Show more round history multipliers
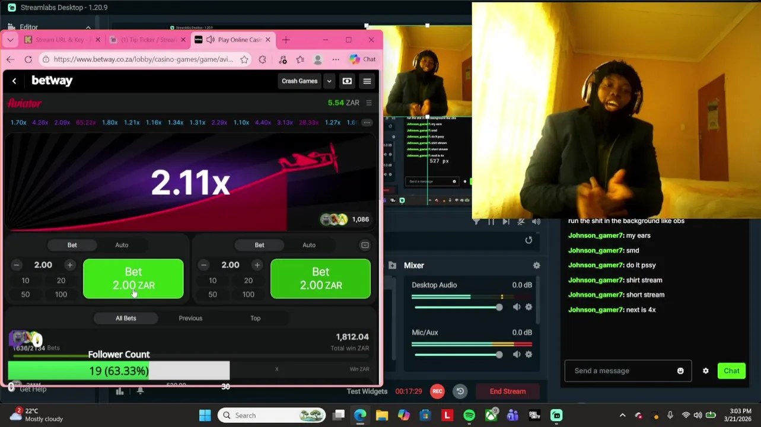 tap(367, 123)
